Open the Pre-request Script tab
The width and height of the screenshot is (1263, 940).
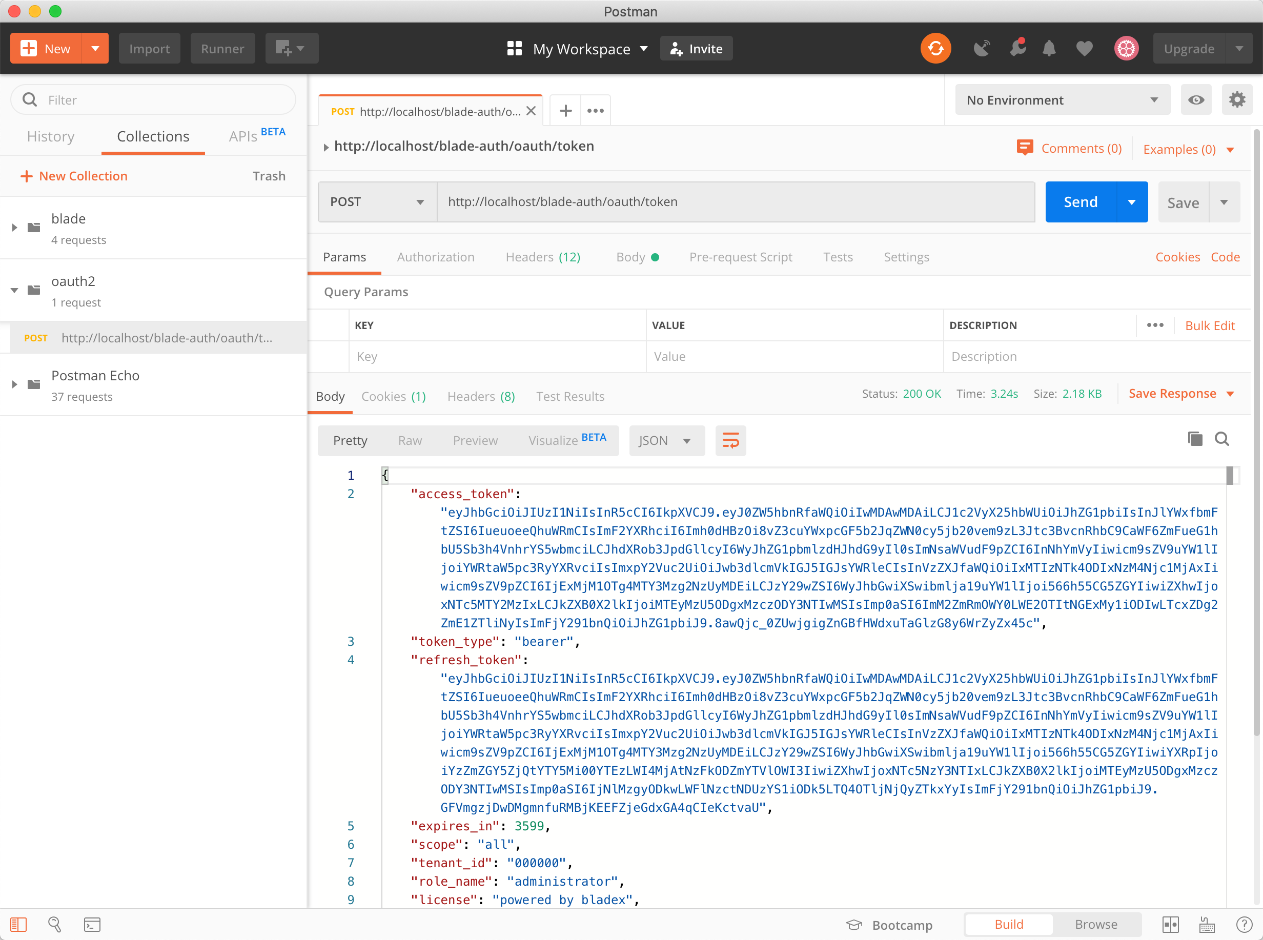click(740, 257)
